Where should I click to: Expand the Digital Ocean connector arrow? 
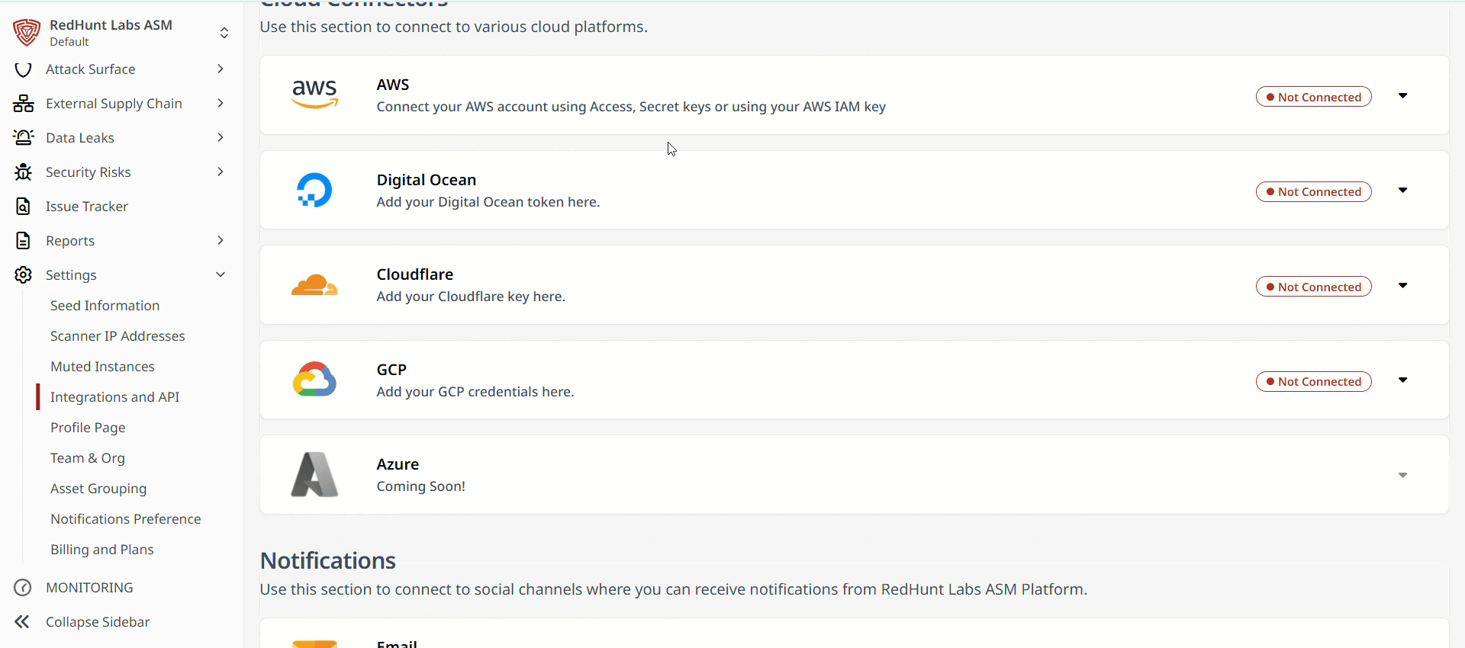point(1402,191)
